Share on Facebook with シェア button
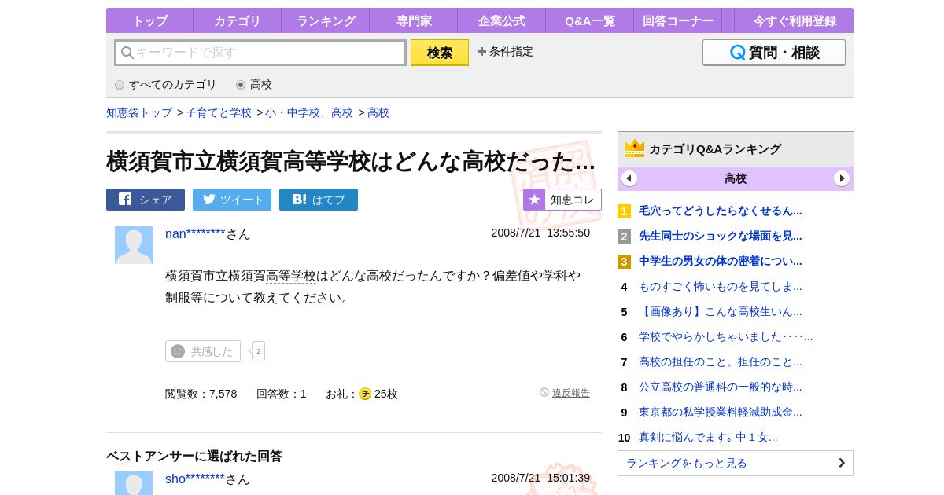 (146, 200)
